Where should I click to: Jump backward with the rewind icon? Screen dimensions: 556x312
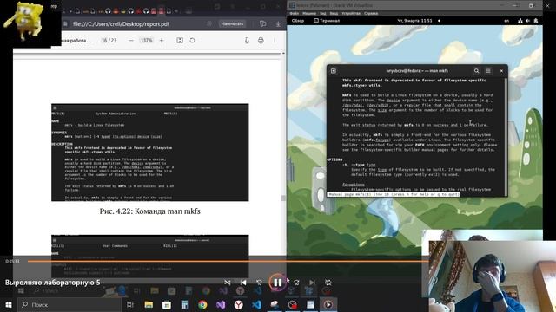259,283
